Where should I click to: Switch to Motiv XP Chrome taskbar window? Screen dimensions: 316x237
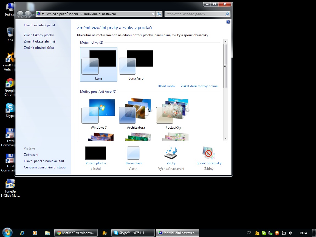(x=76, y=233)
